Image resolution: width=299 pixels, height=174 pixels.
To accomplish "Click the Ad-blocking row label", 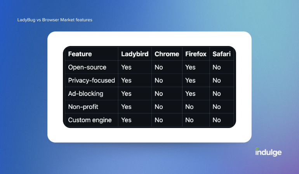I will click(85, 94).
